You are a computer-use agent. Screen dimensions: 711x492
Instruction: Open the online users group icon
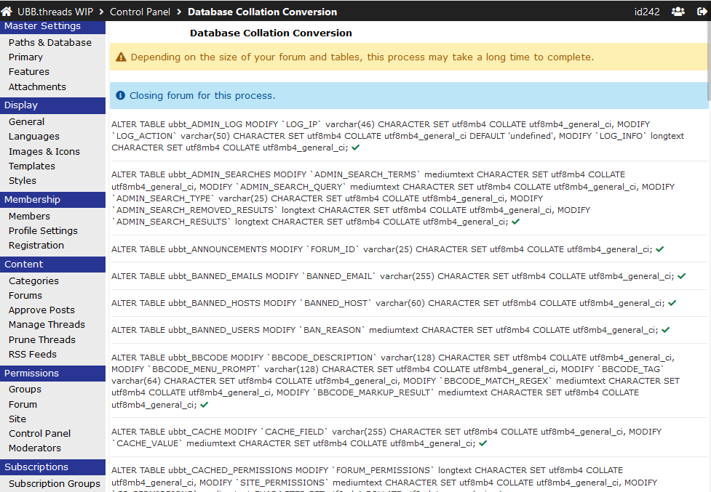point(678,12)
